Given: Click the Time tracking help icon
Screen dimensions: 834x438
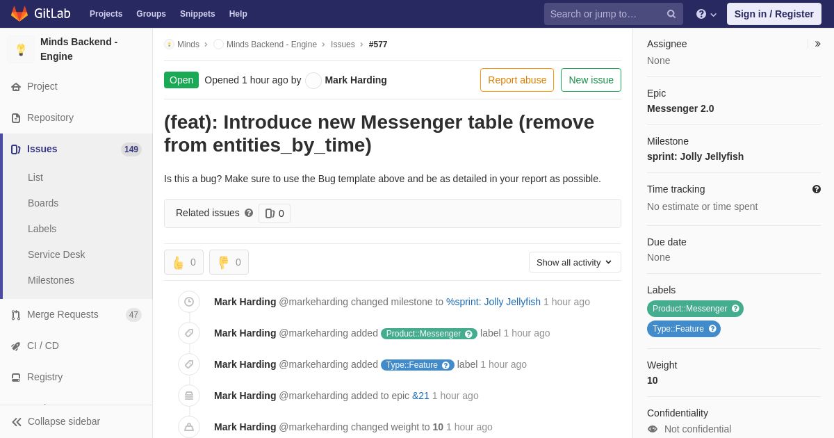Looking at the screenshot, I should tap(817, 189).
